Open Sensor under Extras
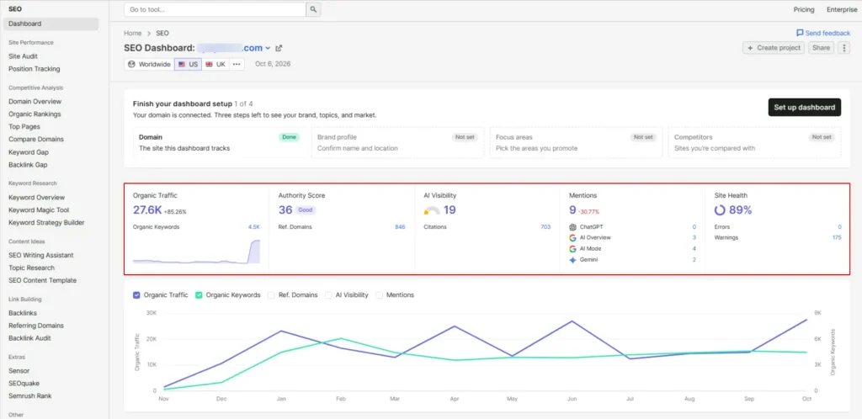Viewport: 862px width, 419px height. click(19, 371)
